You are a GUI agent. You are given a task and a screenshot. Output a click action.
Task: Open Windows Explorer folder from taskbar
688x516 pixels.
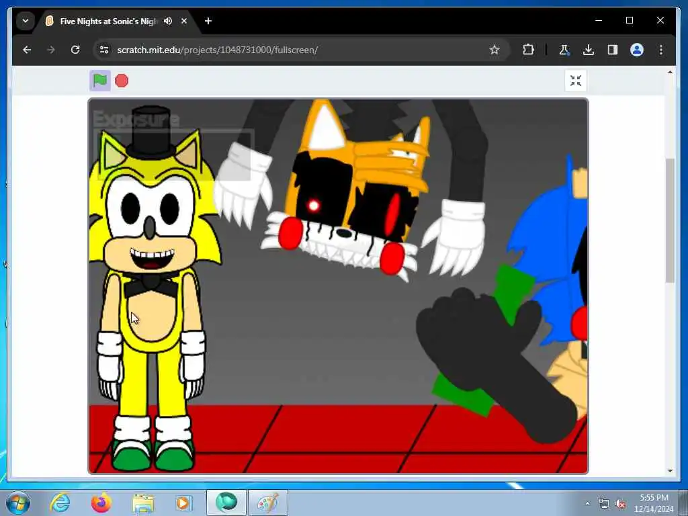(143, 503)
